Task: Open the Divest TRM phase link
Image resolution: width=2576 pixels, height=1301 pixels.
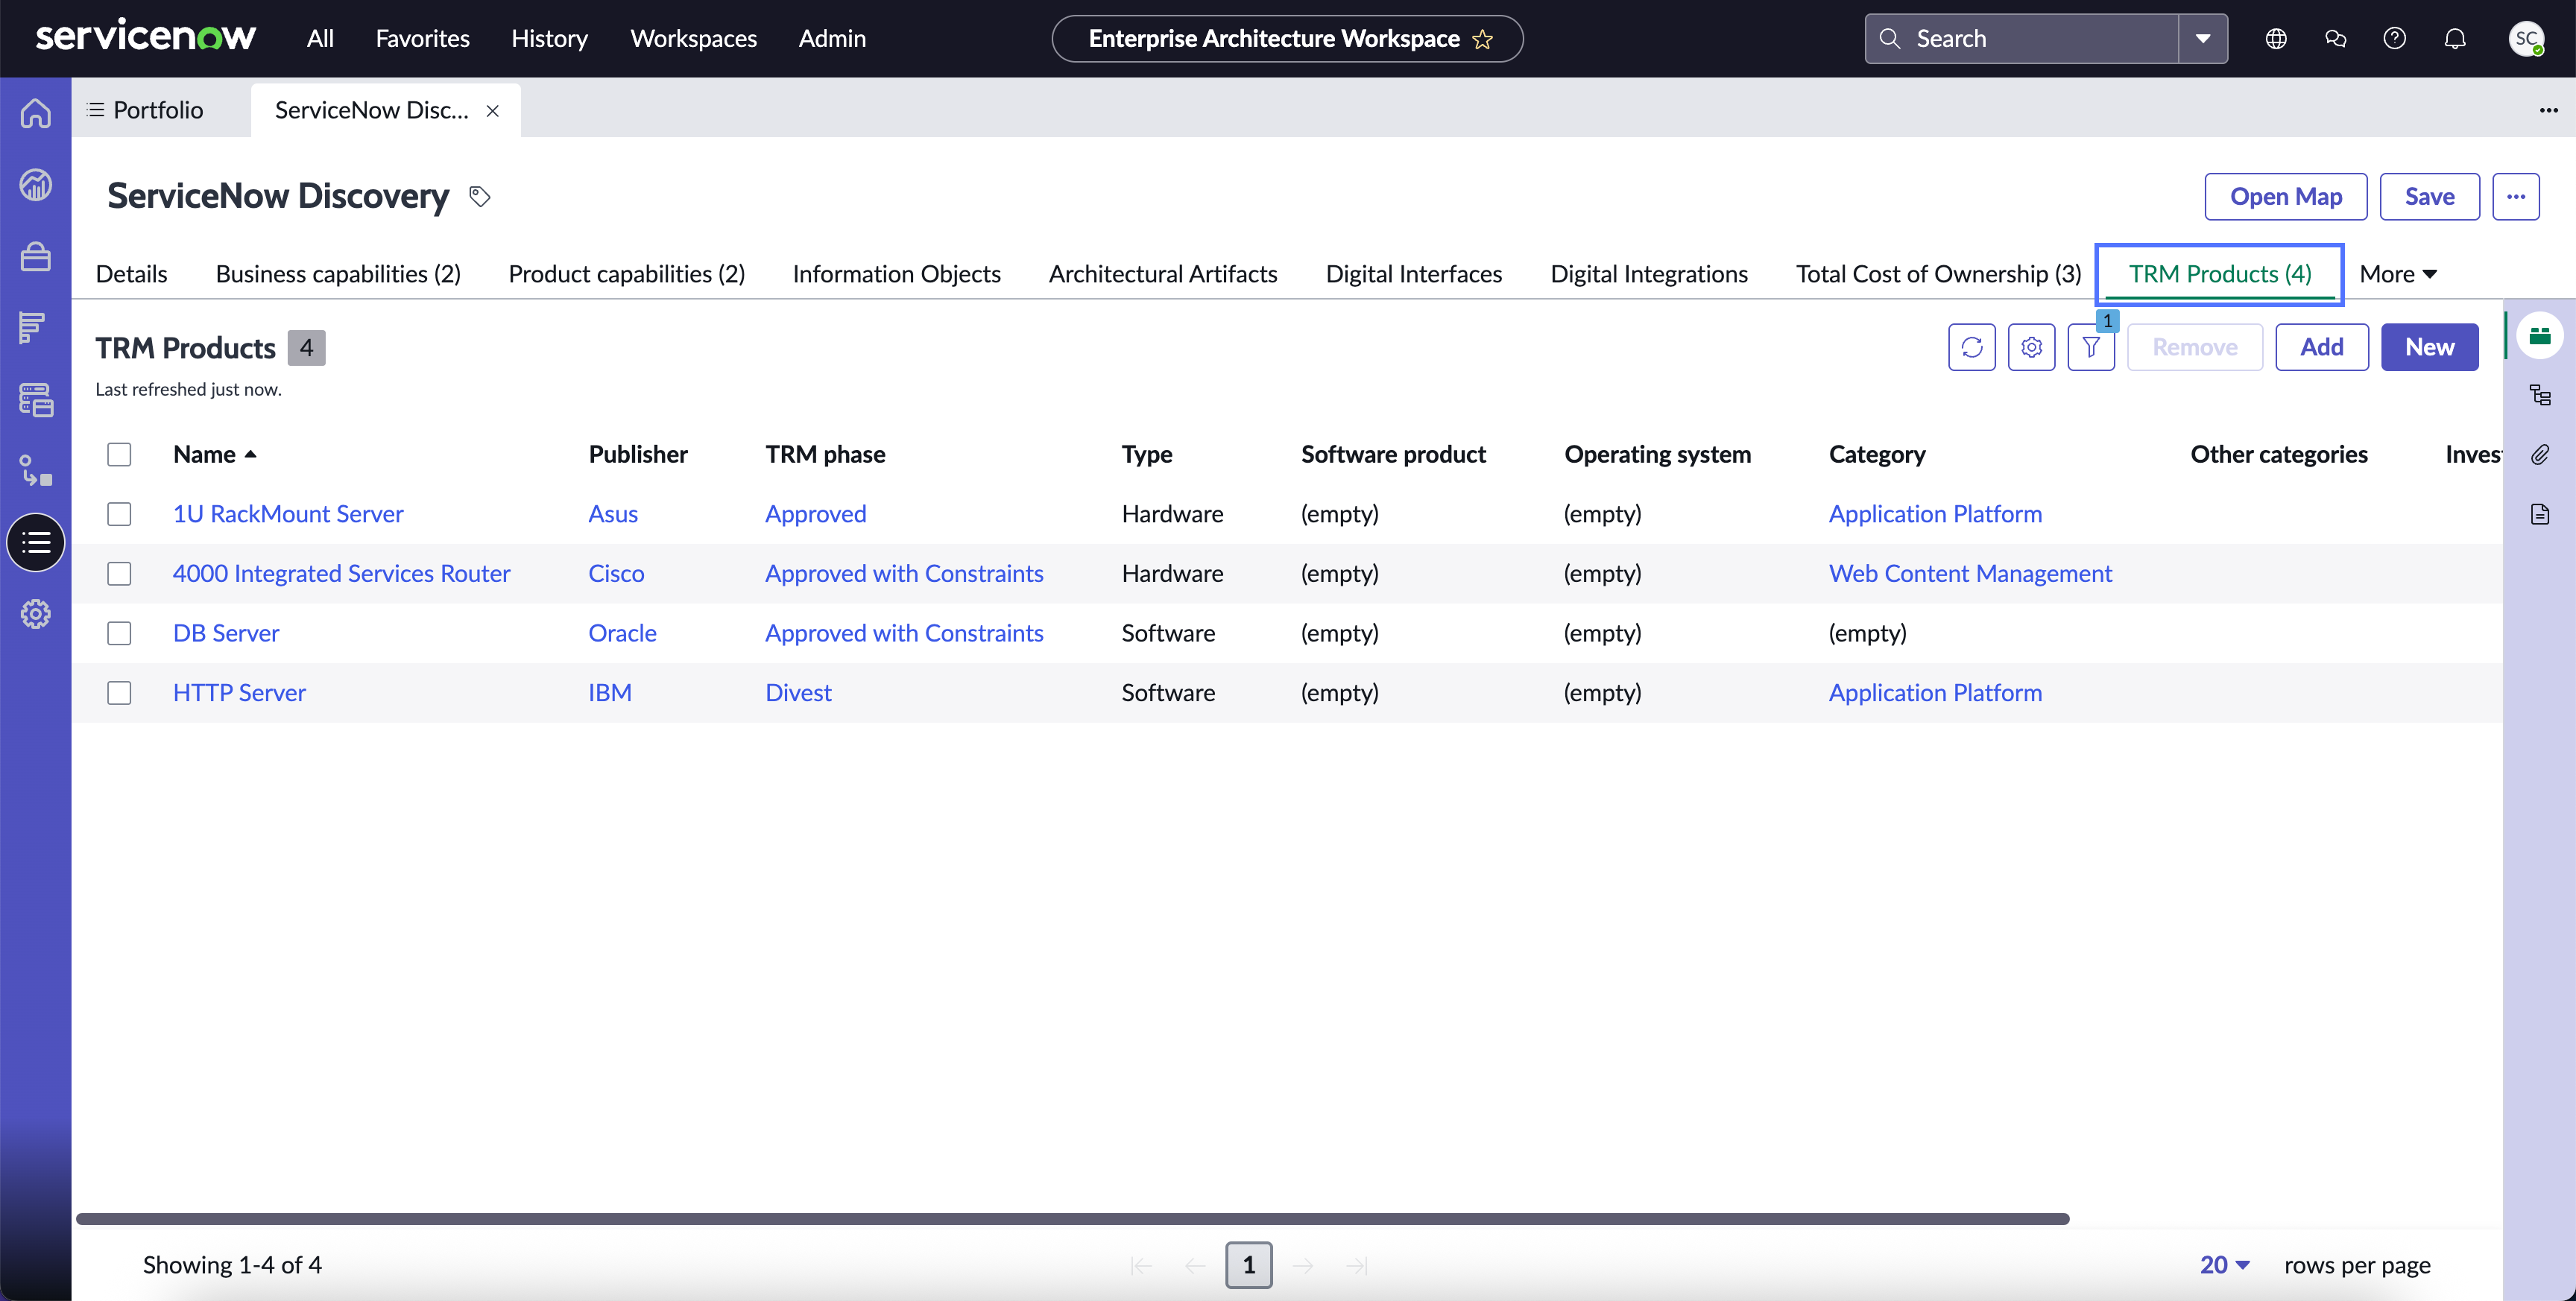Action: (x=798, y=693)
